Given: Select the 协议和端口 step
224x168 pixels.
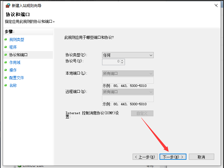Looking at the screenshot, I should [18, 55].
